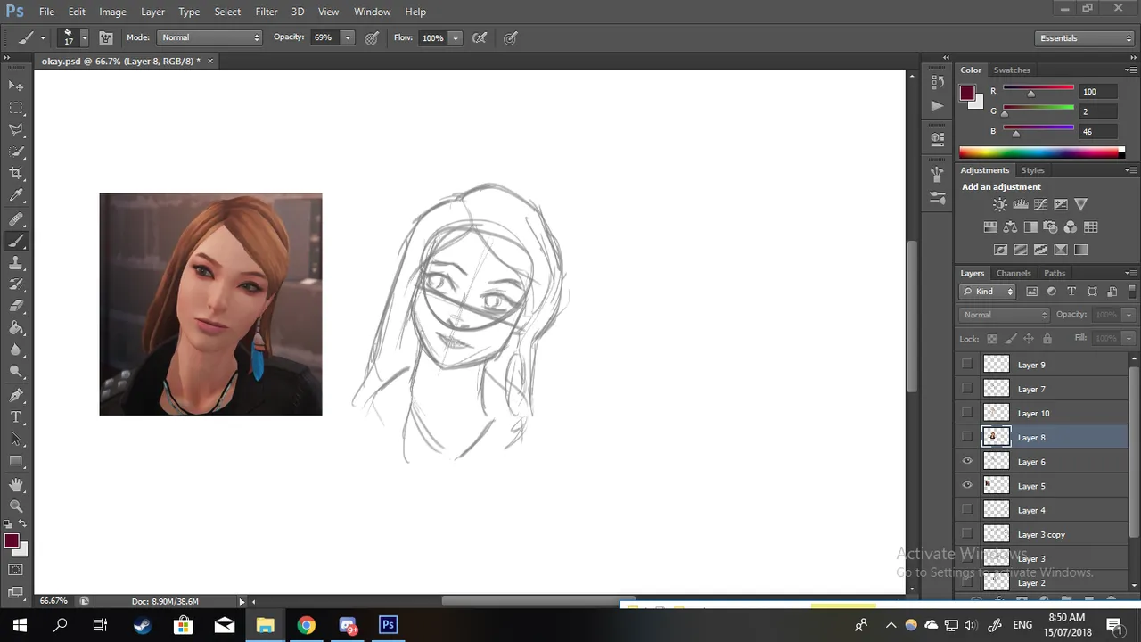Select the Polygonal Lasso tool
Image resolution: width=1141 pixels, height=642 pixels.
tap(16, 130)
